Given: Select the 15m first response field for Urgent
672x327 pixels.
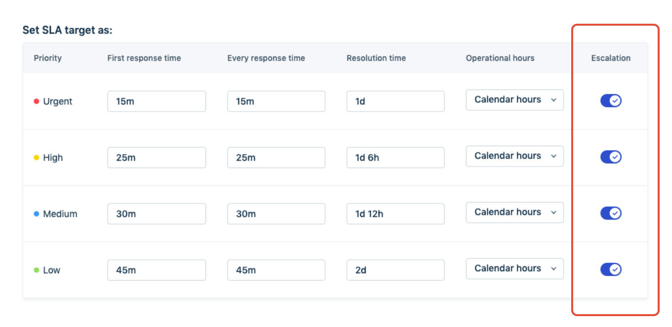Looking at the screenshot, I should [157, 101].
